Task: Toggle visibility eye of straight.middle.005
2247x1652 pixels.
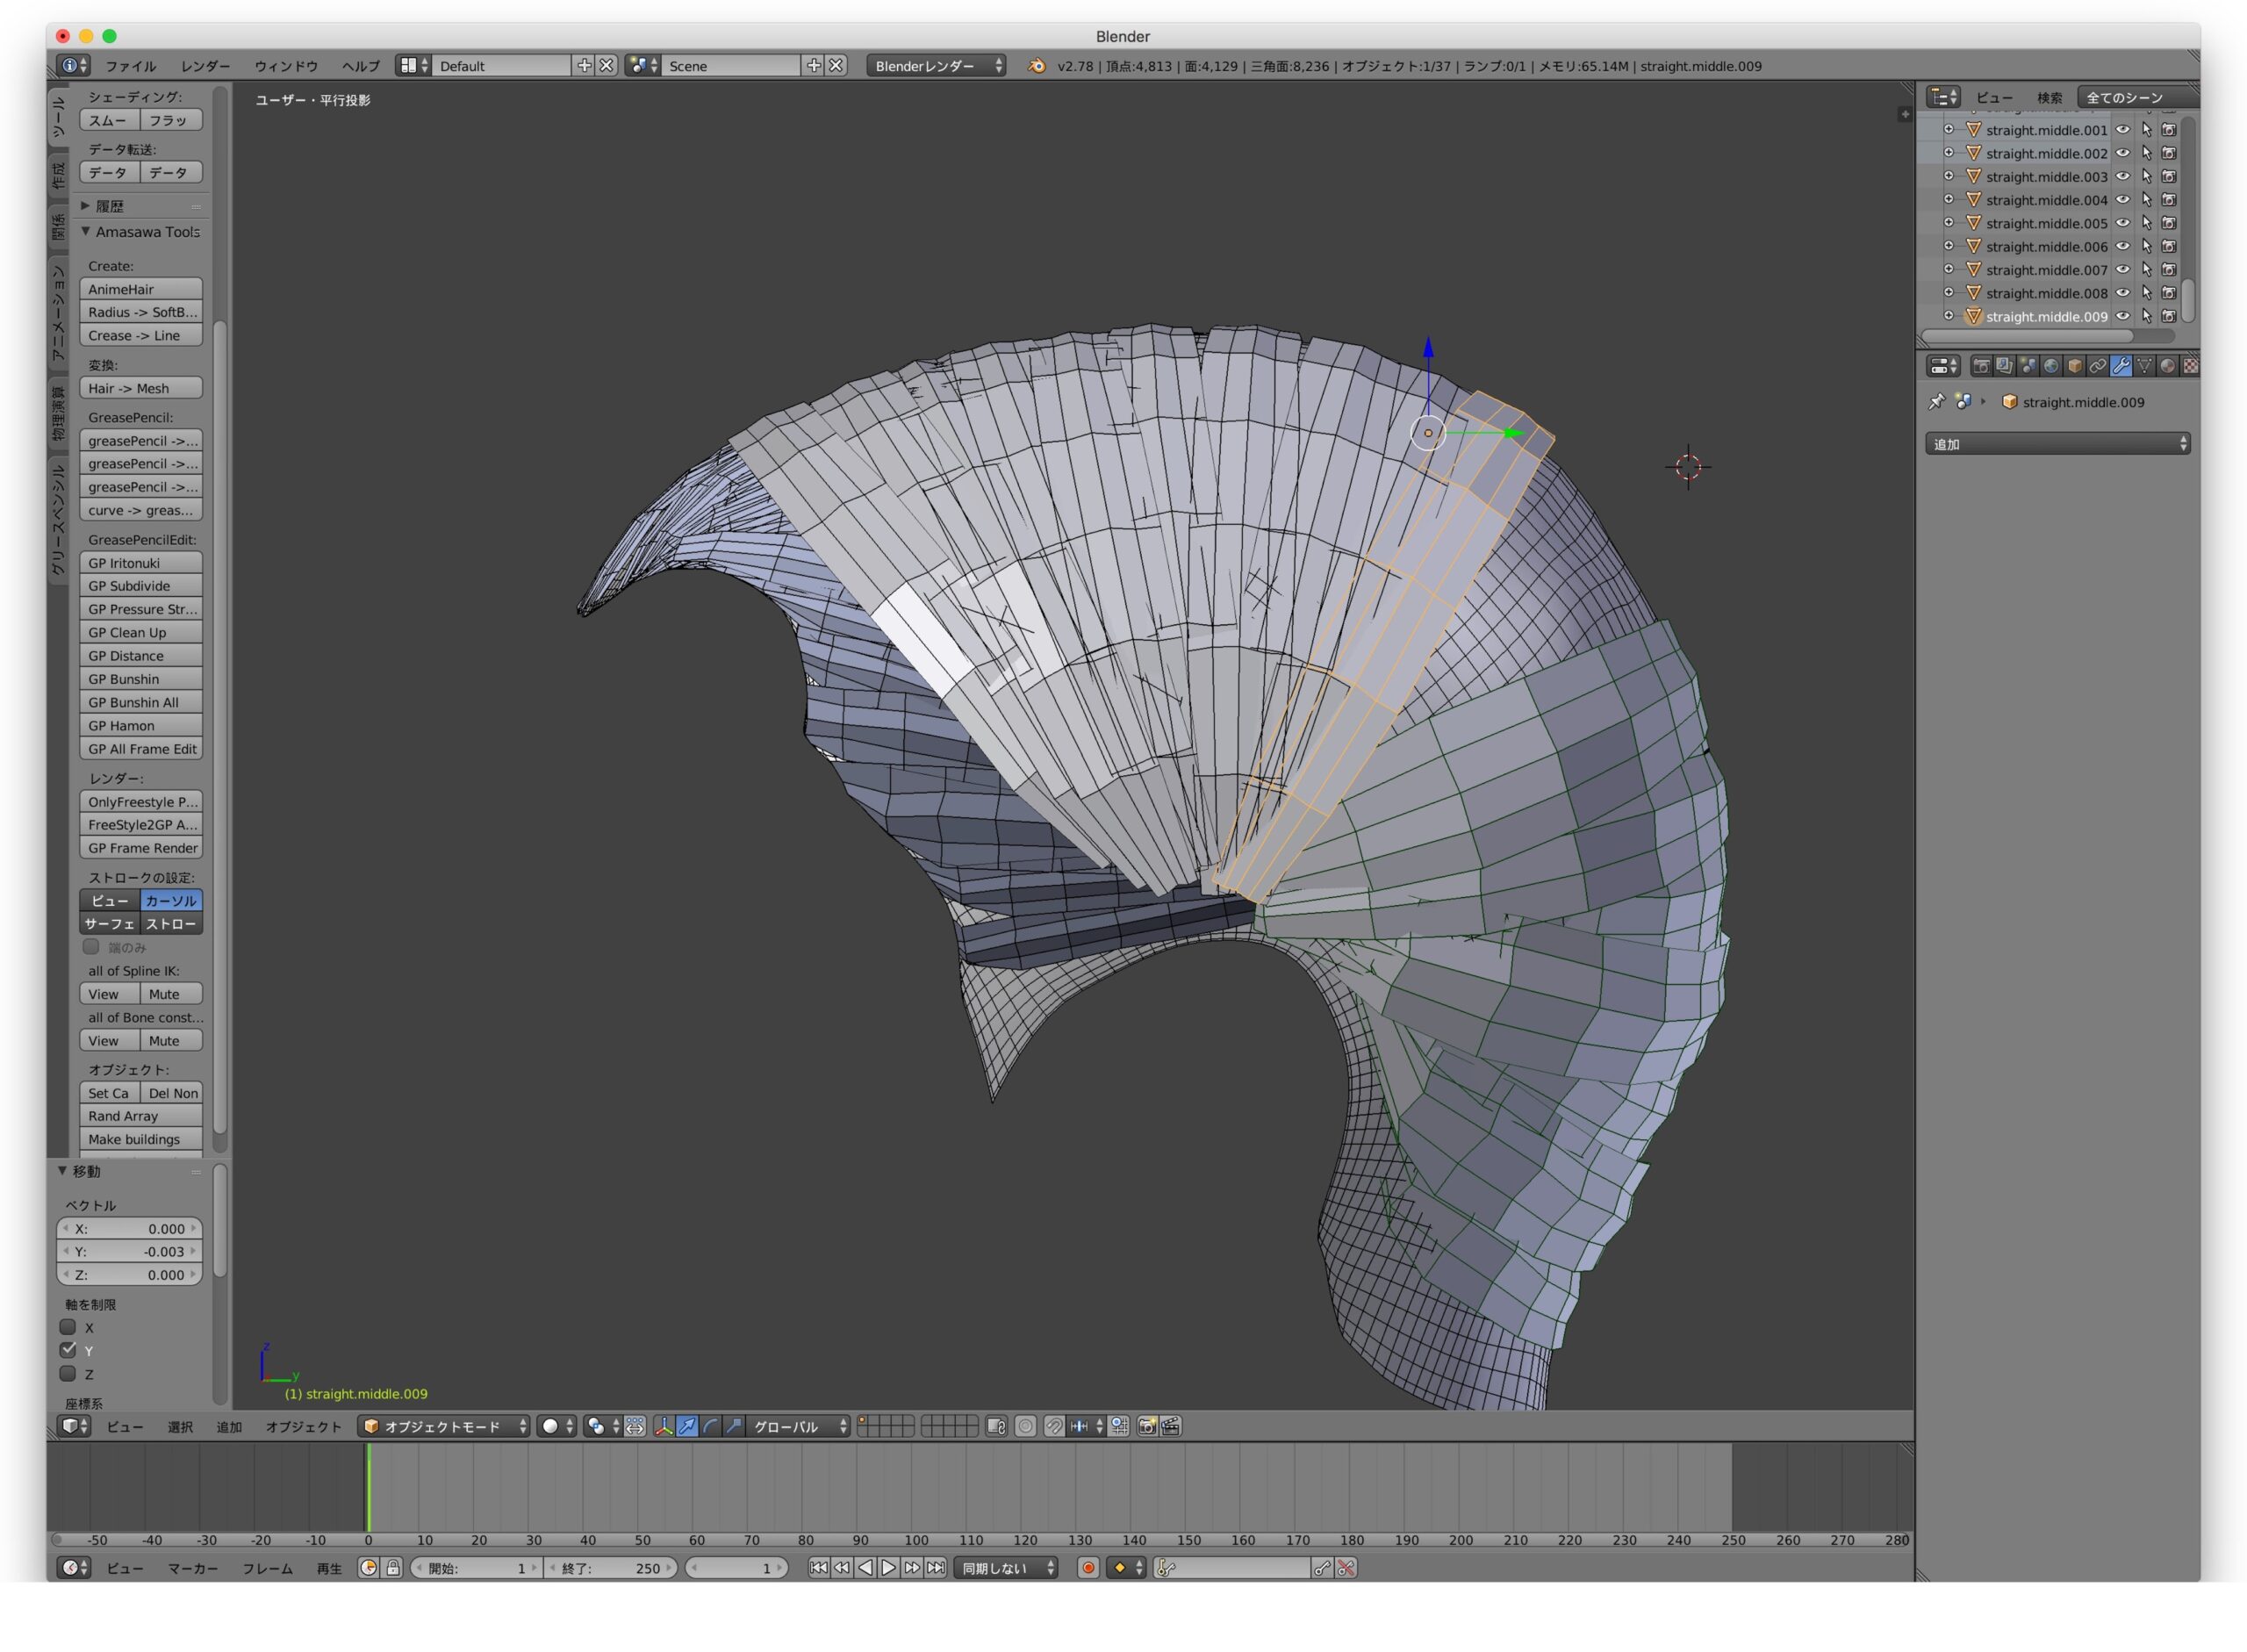Action: coord(2123,223)
